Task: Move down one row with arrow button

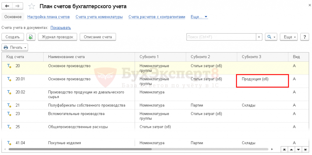Action: coord(298,150)
